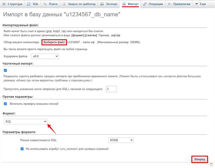Toggle the partial import checkbox

(x=5, y=70)
